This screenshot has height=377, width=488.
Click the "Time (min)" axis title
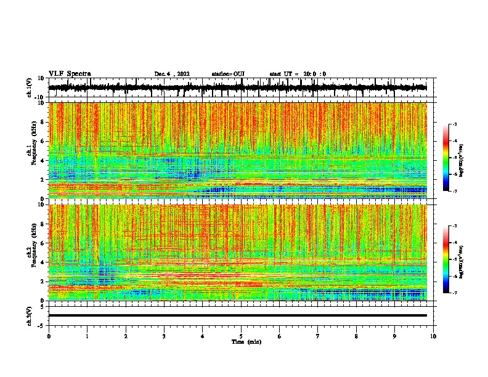[246, 342]
